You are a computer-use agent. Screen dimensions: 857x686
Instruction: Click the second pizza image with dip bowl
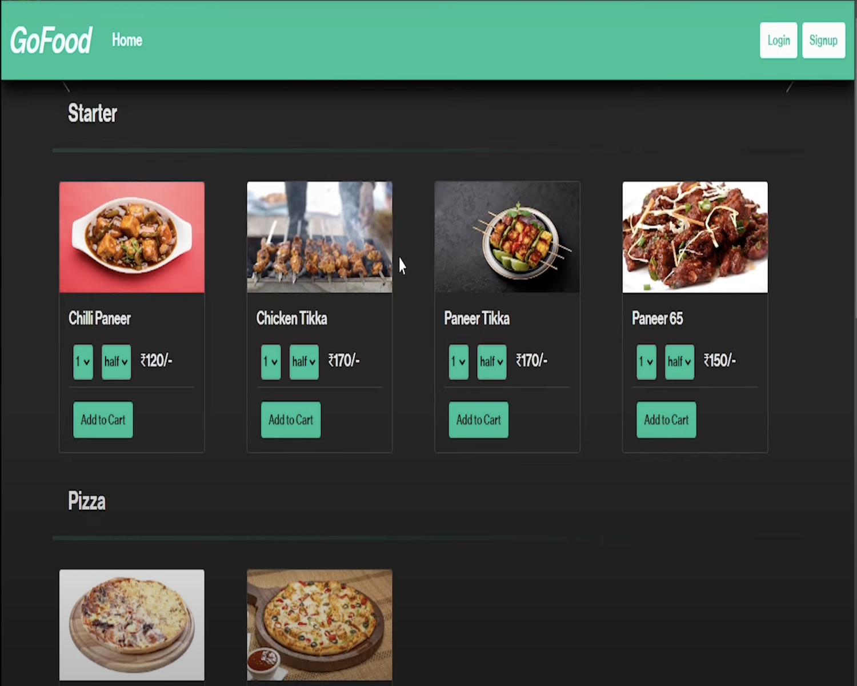[319, 625]
